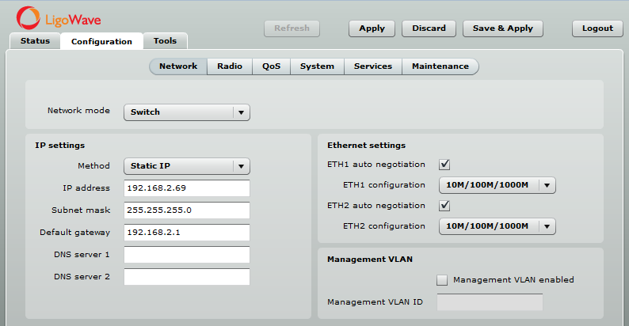This screenshot has width=629, height=326.
Task: Click the Ethernet settings heading
Action: point(366,146)
